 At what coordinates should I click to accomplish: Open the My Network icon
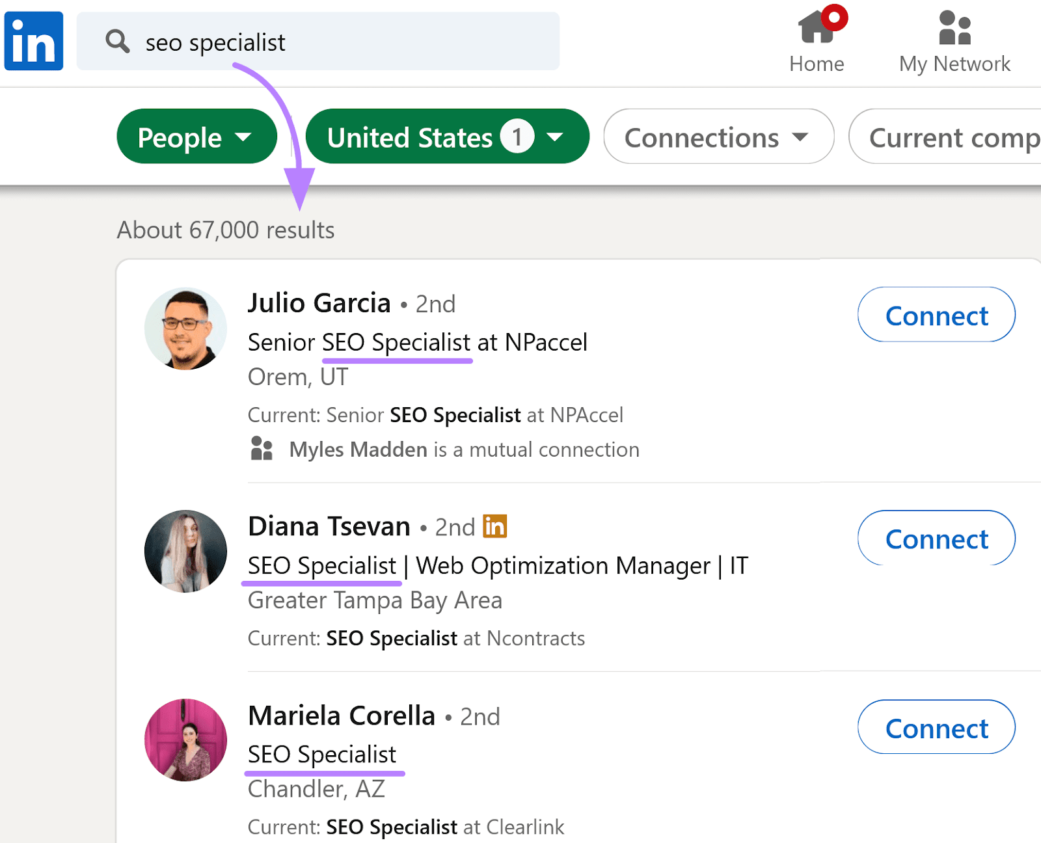point(954,29)
